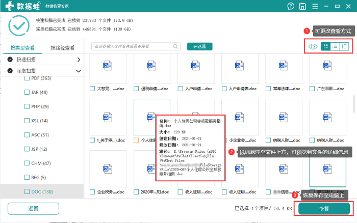Check the PHP (29) file type
Screen dimensions: 357x223
[x=27, y=106]
